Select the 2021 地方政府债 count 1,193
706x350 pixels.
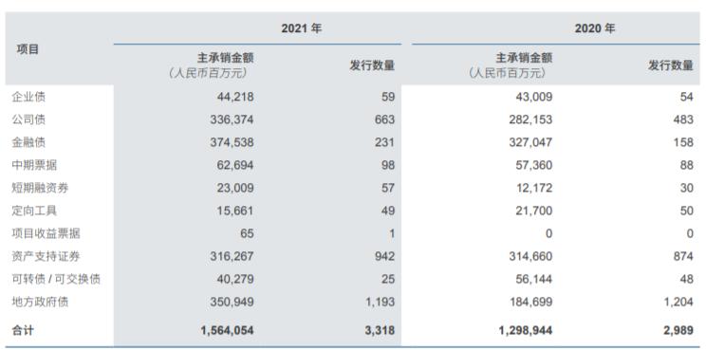click(x=380, y=302)
